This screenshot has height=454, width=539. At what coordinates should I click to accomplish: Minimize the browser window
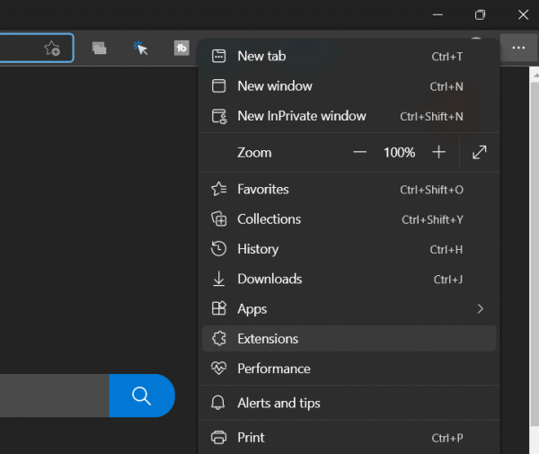click(x=437, y=14)
